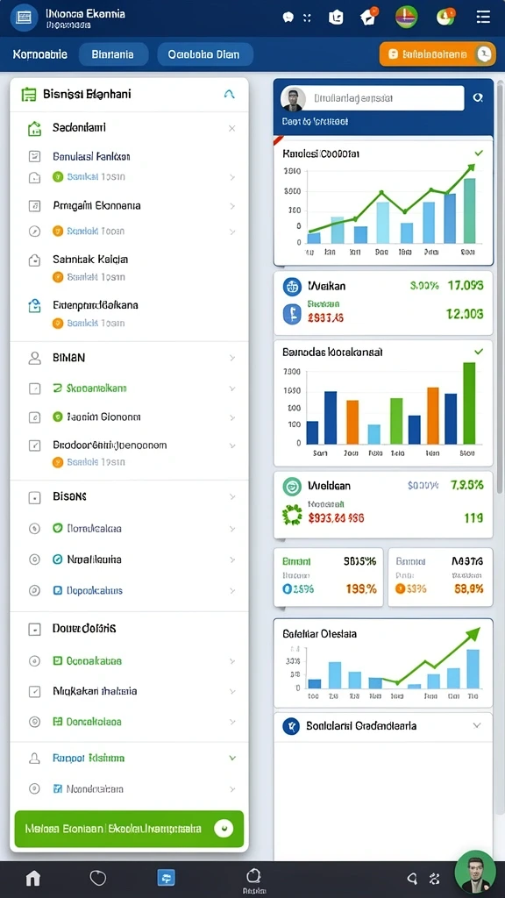Expand the Sonlclarnl Gradendlearia section
505x898 pixels.
pos(476,725)
